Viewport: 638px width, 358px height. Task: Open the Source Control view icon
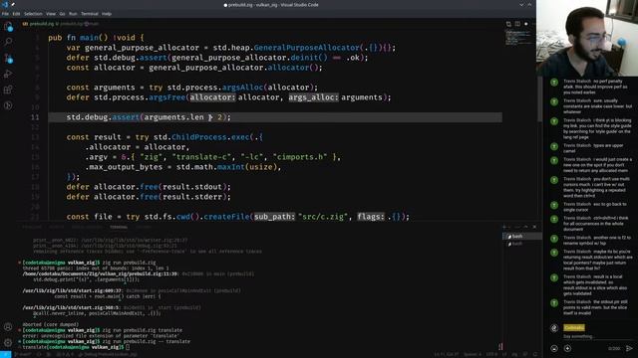8,58
